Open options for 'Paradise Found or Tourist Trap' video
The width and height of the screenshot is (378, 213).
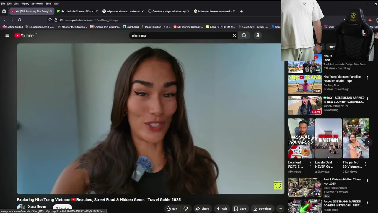[367, 78]
